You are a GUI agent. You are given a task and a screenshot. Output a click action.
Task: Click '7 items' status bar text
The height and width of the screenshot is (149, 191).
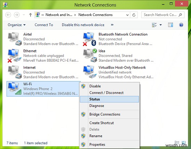coord(12,143)
